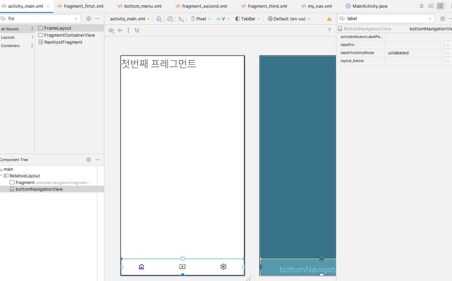Screen dimensions: 452x281
Task: Select FragmentContainerView in the palette
Action: click(x=69, y=35)
